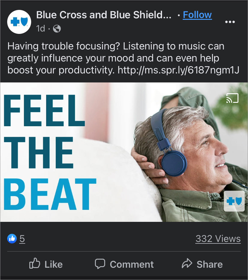Screen dimensions: 248x280
Task: Play the Feel The Beat video
Action: point(124,152)
